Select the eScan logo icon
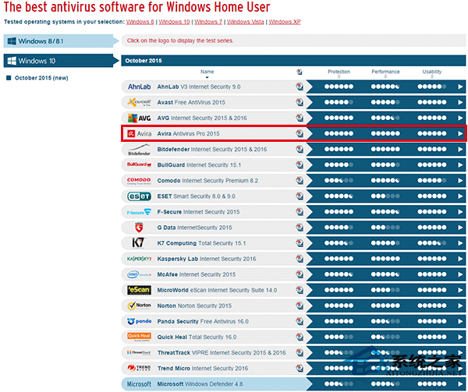Viewport: 468px width, 392px height. [139, 290]
